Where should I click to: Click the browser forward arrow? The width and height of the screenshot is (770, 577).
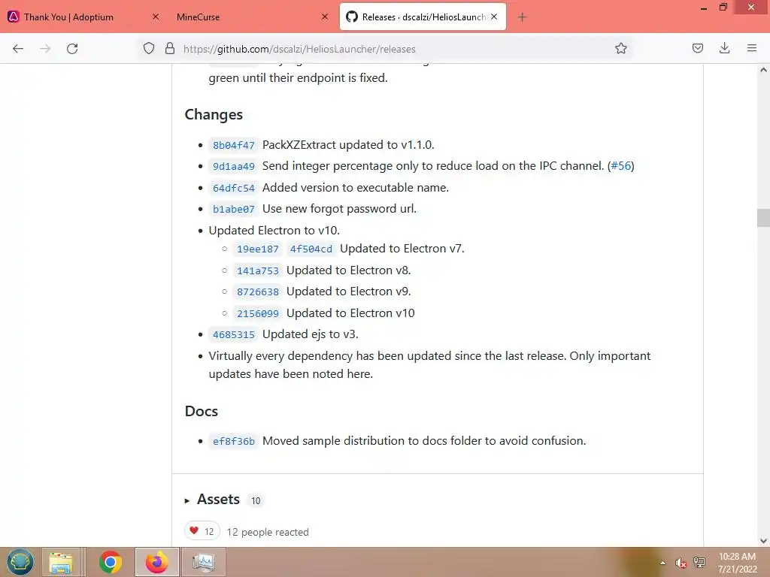45,49
